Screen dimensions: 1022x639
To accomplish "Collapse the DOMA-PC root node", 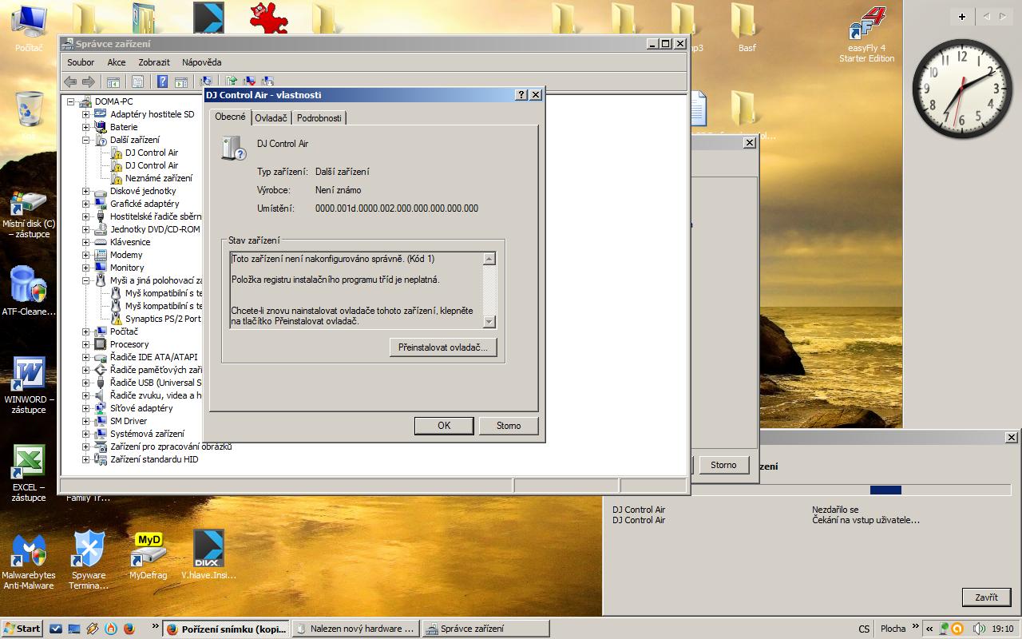I will 71,101.
